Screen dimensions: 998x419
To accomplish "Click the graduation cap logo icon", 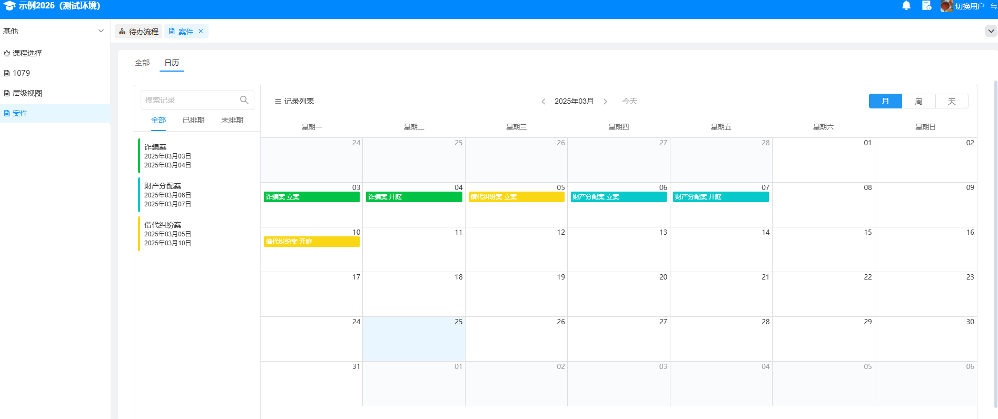I will tap(9, 6).
